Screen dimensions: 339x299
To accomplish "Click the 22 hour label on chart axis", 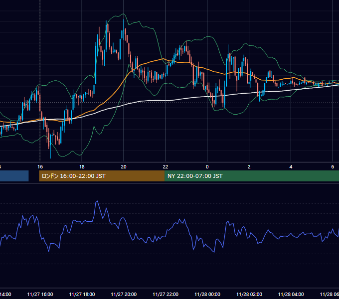I will [x=166, y=167].
